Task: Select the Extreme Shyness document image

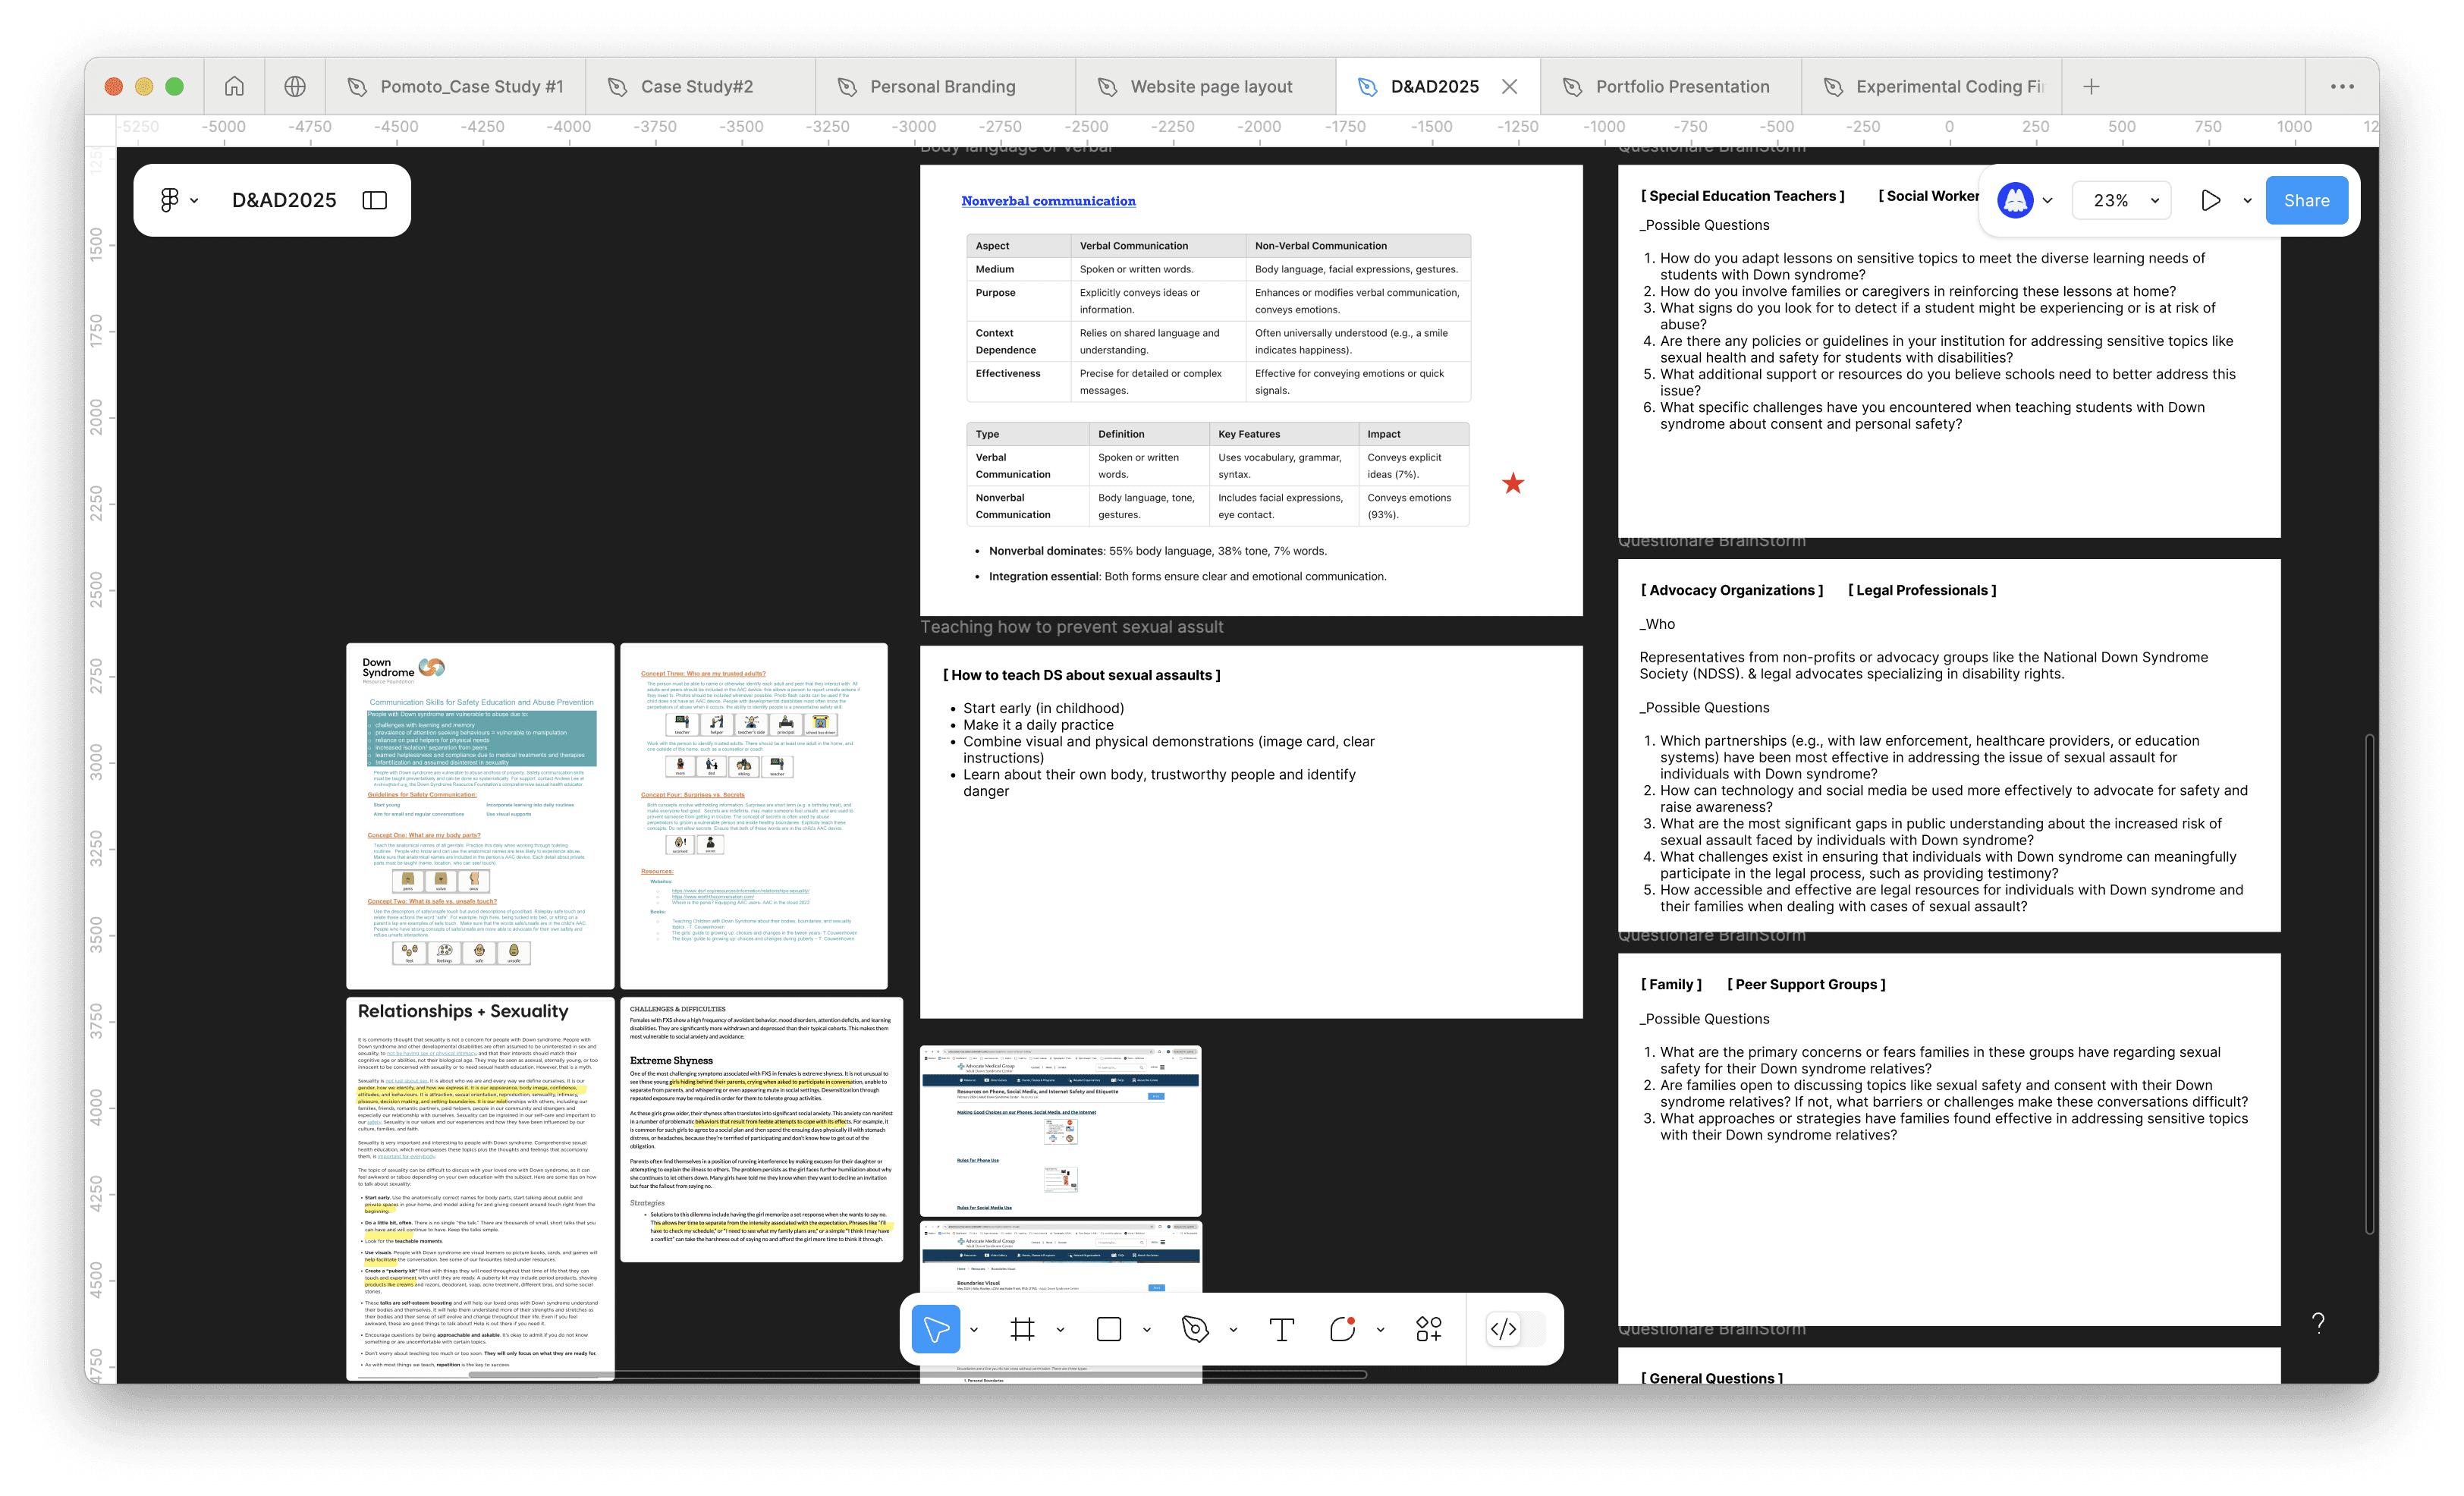Action: [761, 1129]
